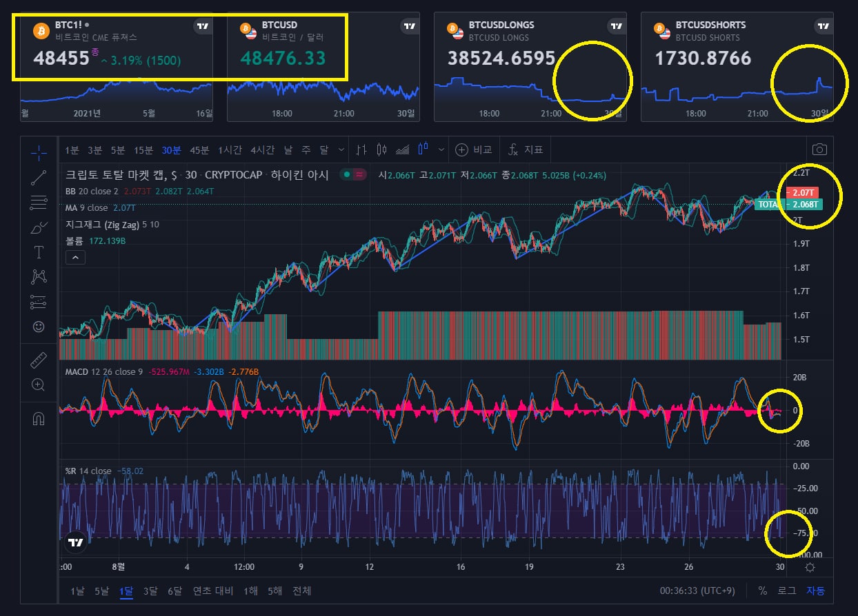Image resolution: width=858 pixels, height=616 pixels.
Task: Click the %R 14 close legend
Action: point(88,471)
